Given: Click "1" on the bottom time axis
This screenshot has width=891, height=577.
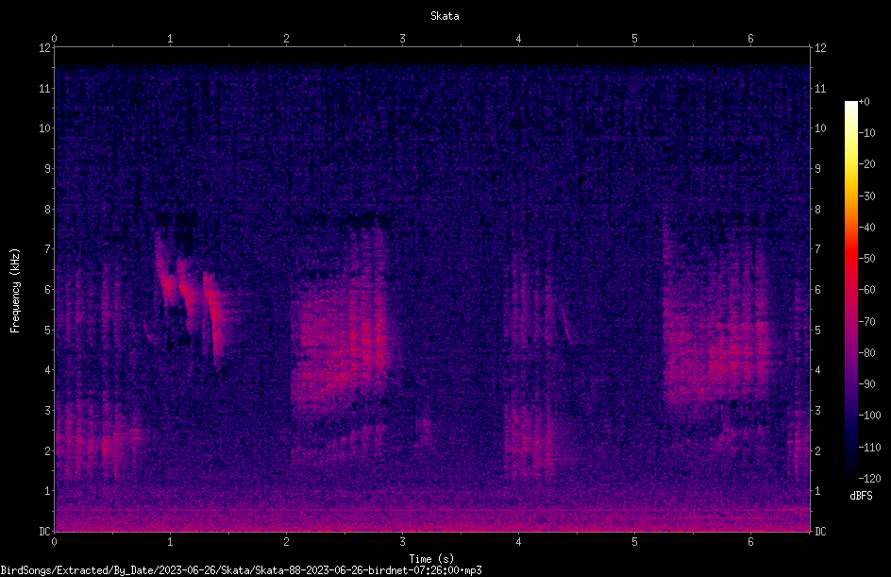Looking at the screenshot, I should click(170, 542).
